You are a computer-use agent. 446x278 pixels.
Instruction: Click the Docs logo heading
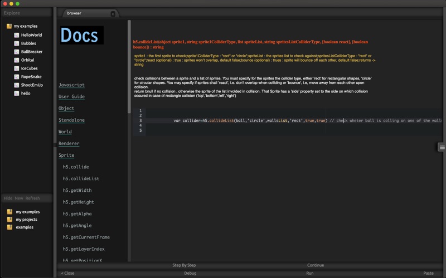tap(81, 35)
